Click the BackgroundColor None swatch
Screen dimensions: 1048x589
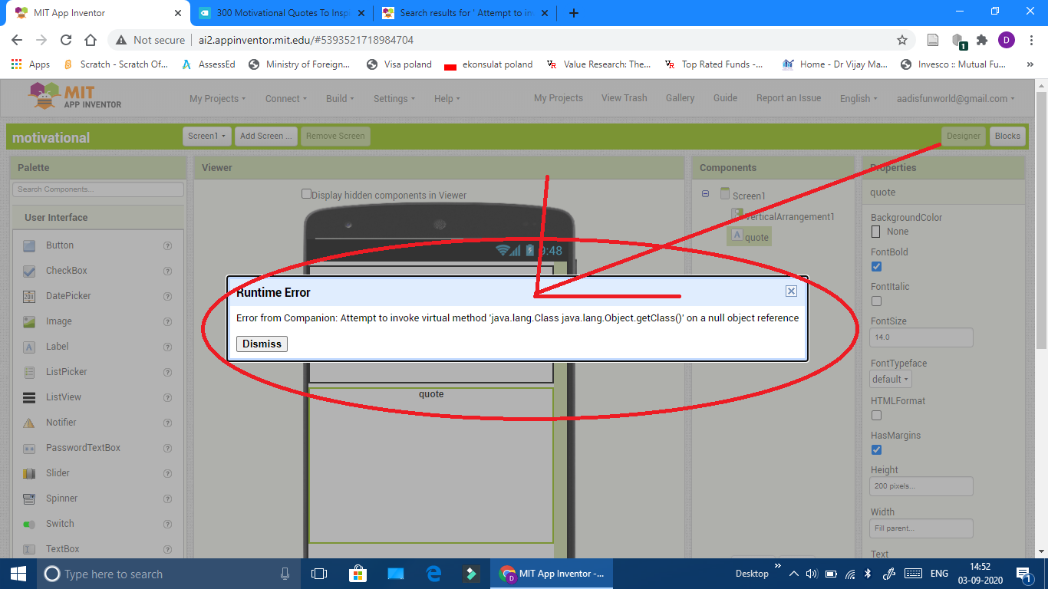[876, 231]
